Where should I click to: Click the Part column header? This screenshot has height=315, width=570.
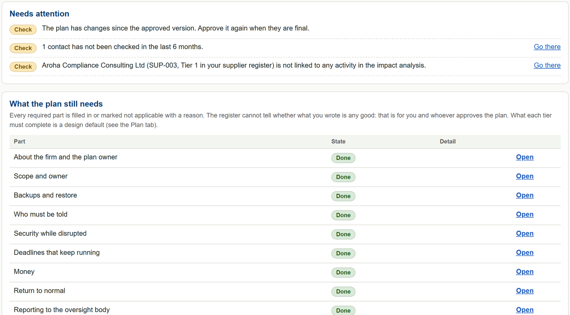coord(20,142)
